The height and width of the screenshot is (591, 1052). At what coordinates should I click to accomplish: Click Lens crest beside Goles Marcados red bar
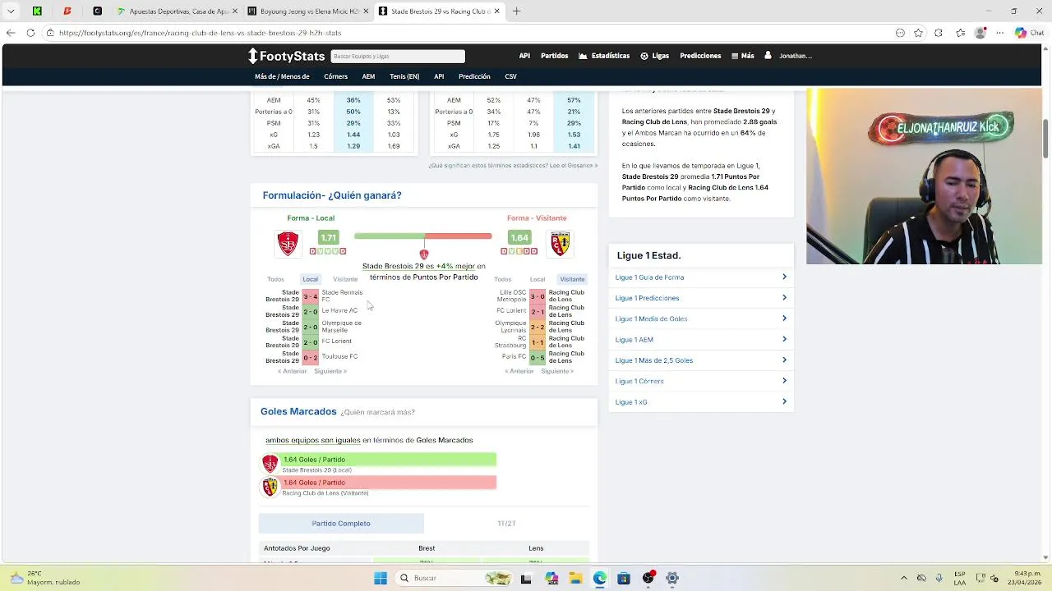(x=270, y=487)
